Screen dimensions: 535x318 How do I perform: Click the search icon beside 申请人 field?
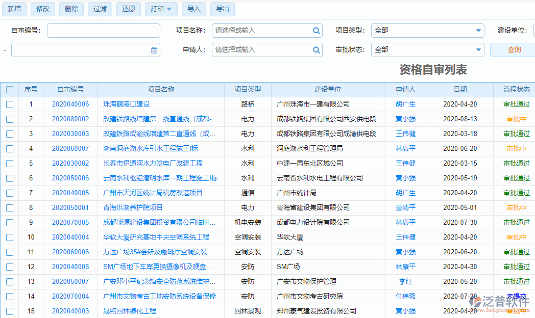coord(317,50)
